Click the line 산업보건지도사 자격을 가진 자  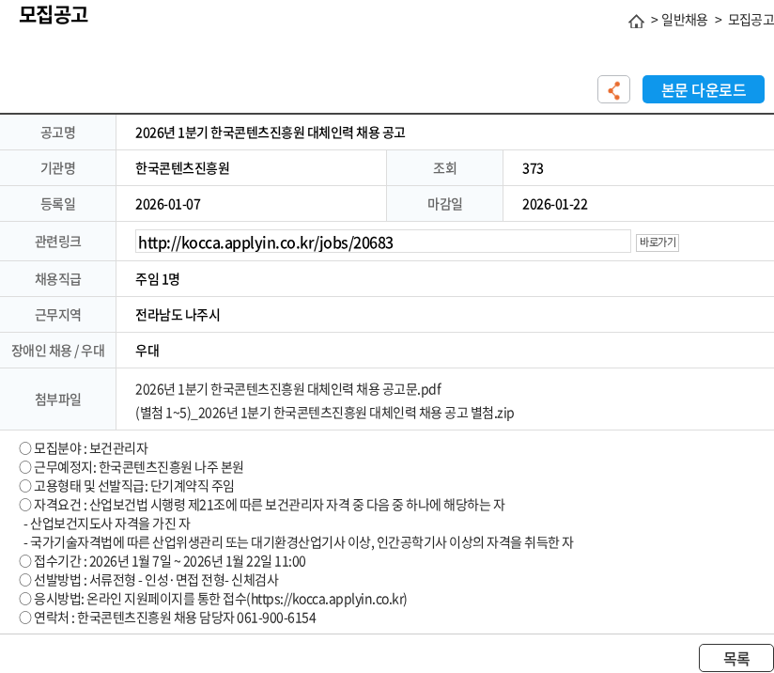pyautogui.click(x=107, y=524)
